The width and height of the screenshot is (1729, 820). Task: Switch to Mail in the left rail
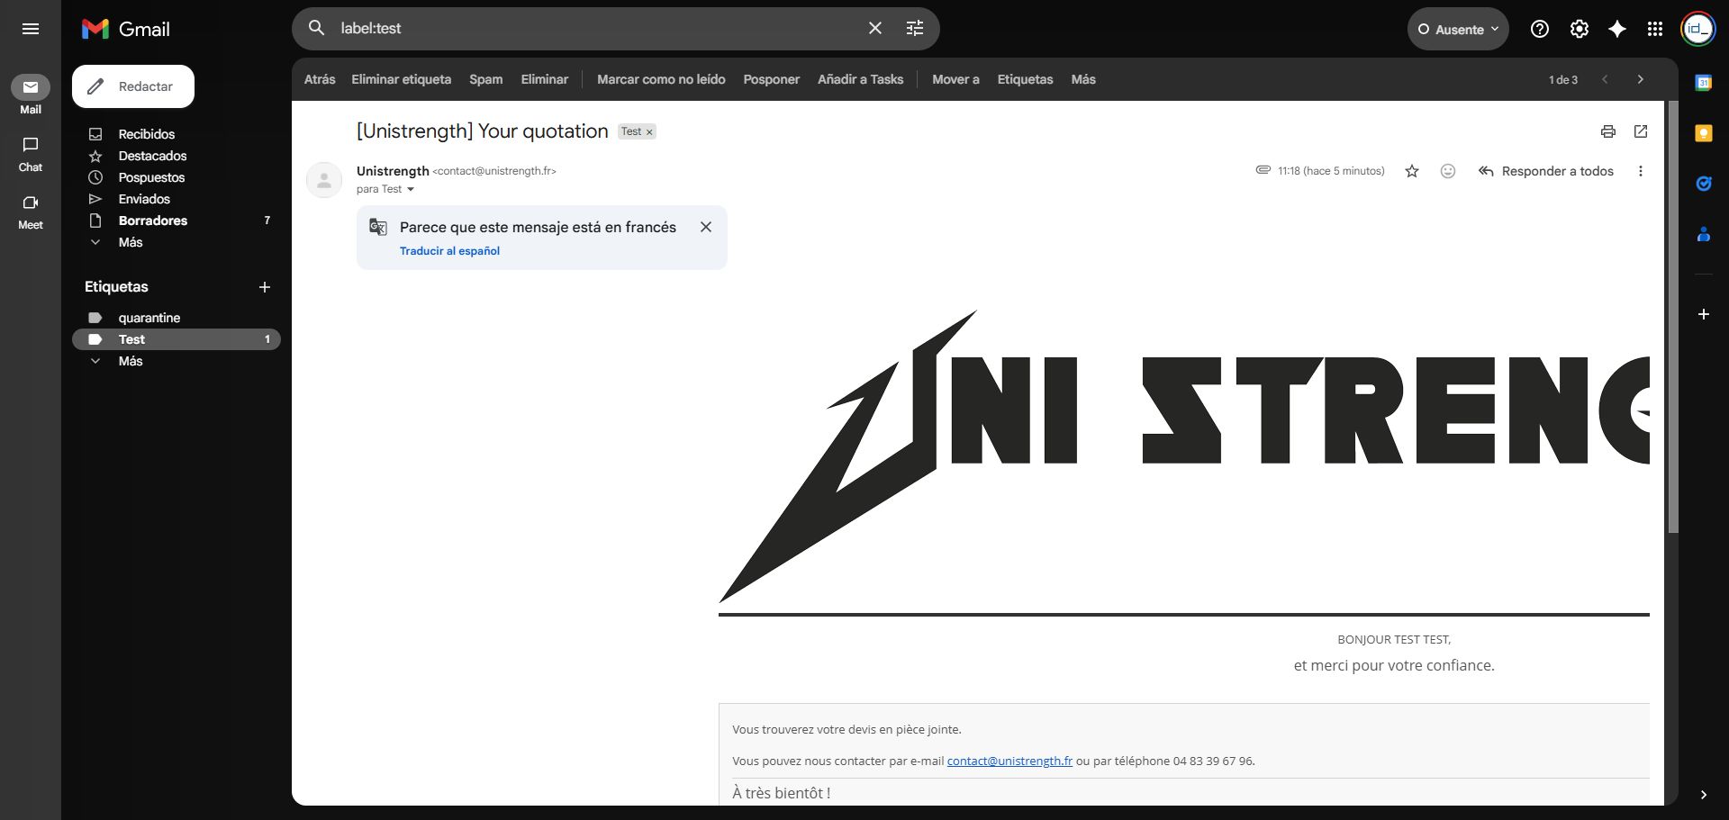click(31, 95)
